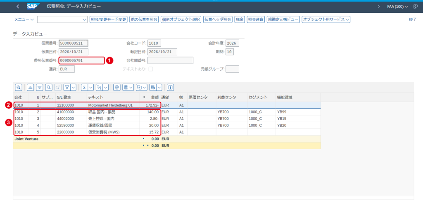Click the user panel icon at far top right

click(x=416, y=6)
